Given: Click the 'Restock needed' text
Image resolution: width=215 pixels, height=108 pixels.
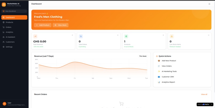Looking at the screenshot, I should click(175, 47).
